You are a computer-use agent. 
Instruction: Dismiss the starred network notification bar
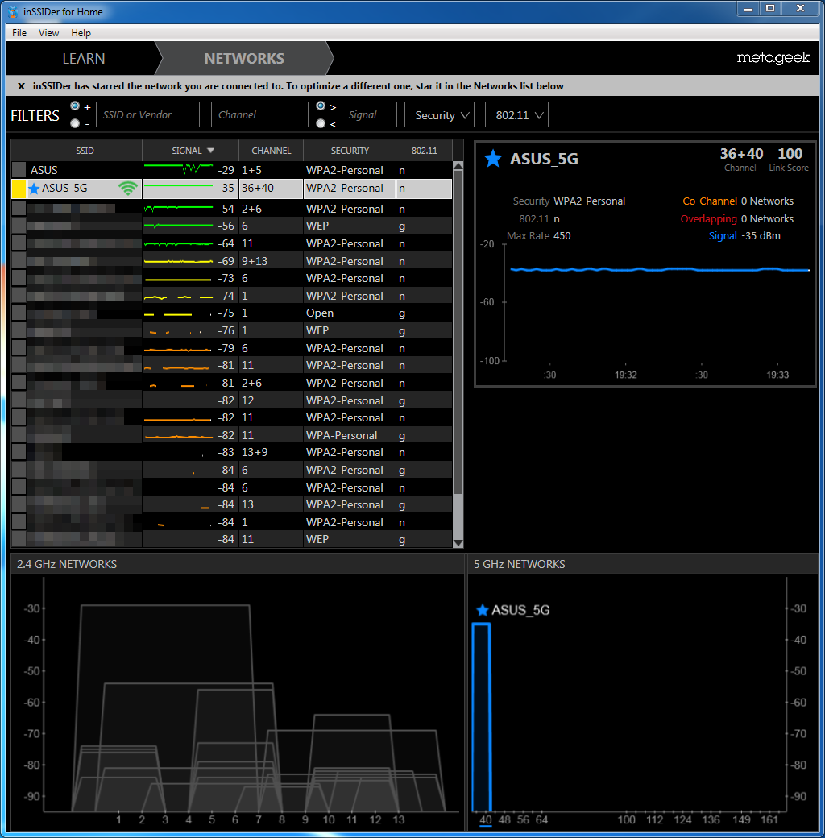pyautogui.click(x=22, y=86)
